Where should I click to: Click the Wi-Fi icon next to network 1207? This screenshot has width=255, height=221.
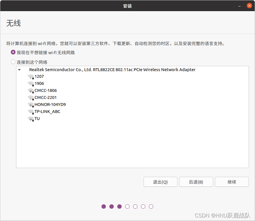click(31, 77)
